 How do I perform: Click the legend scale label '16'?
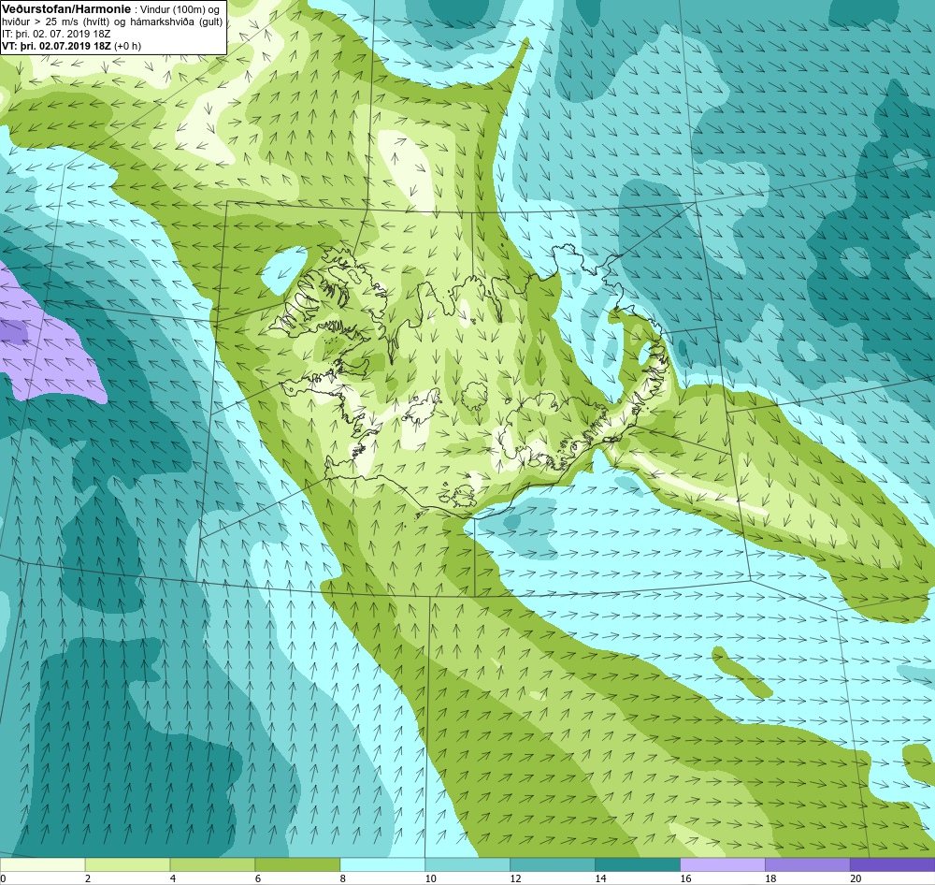[x=685, y=878]
